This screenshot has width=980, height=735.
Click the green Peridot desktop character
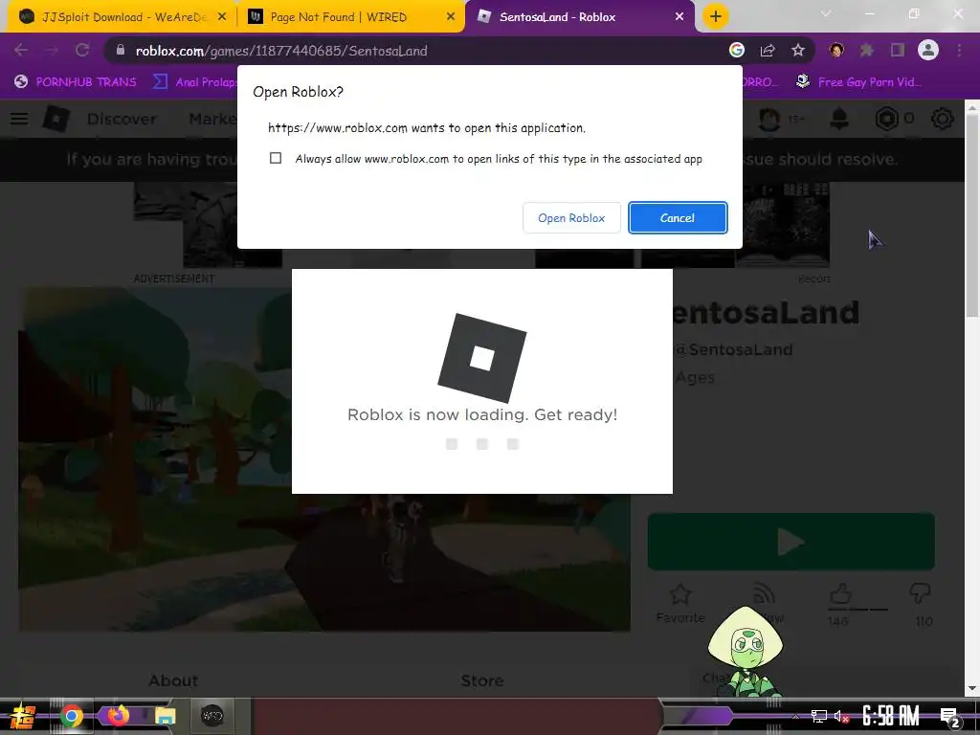tap(745, 651)
